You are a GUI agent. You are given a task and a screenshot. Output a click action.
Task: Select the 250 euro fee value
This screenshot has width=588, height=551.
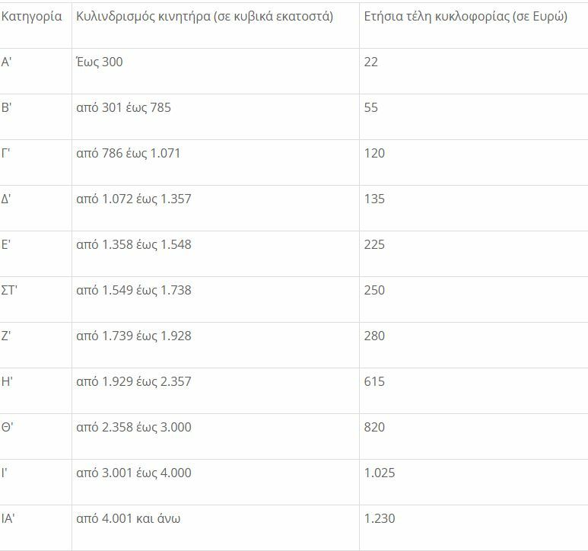[375, 291]
